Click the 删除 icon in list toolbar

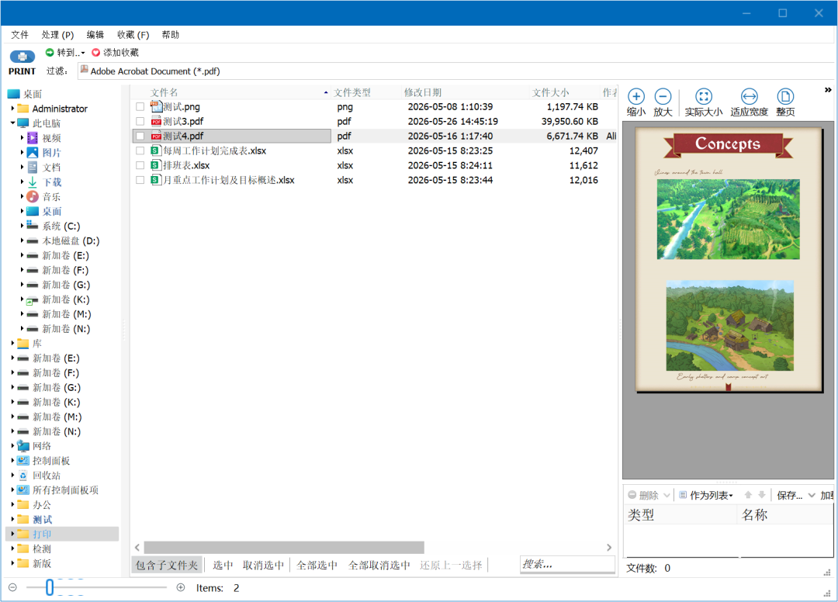[632, 495]
